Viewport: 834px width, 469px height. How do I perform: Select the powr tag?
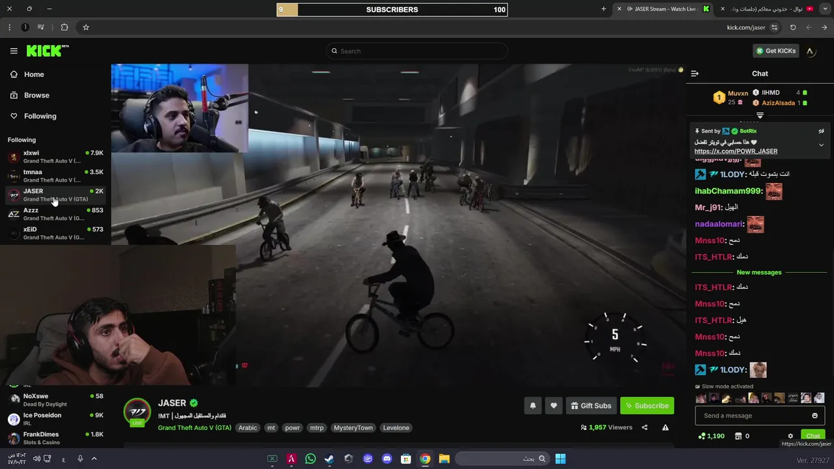[293, 428]
